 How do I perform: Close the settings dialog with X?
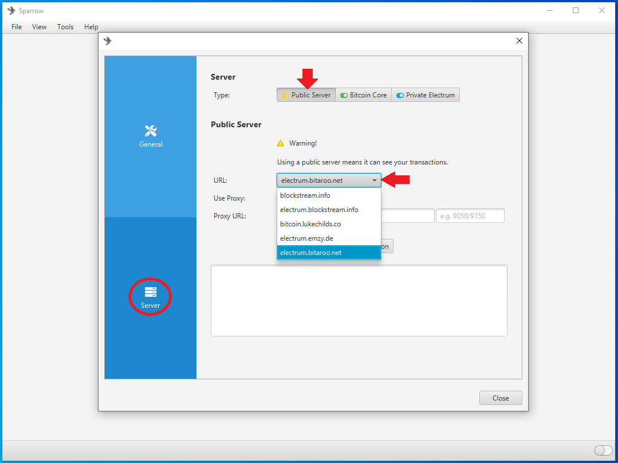click(x=519, y=41)
